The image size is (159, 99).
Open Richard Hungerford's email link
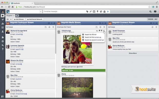coord(19,34)
